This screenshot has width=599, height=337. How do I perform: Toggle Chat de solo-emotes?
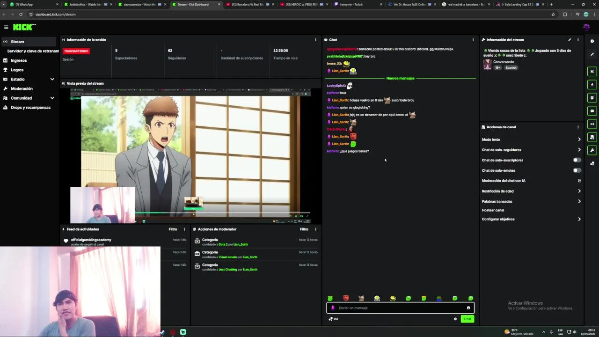[x=577, y=170]
